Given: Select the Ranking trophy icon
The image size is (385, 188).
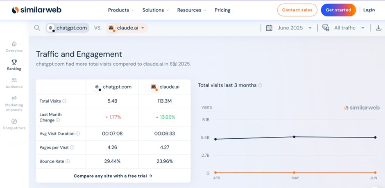Looking at the screenshot, I should point(14,62).
